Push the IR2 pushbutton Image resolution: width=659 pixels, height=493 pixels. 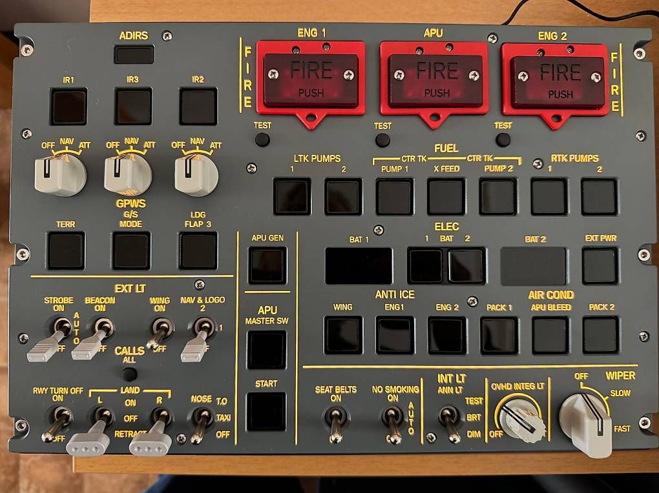pos(198,106)
